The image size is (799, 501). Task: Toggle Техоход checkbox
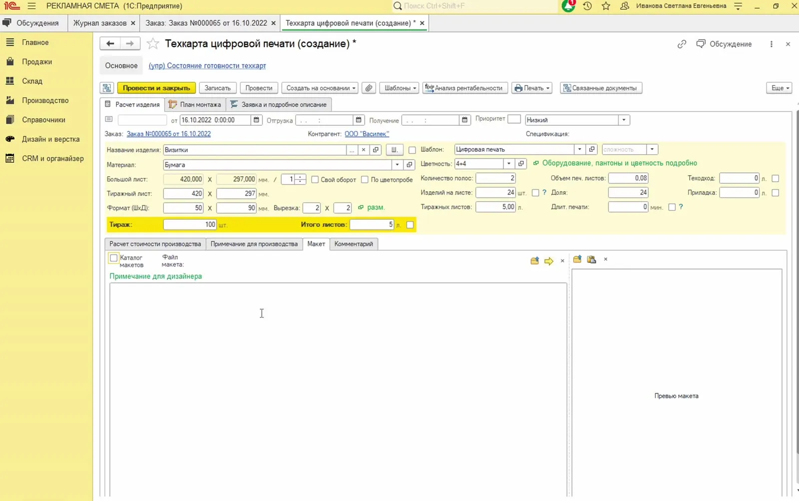click(x=775, y=178)
